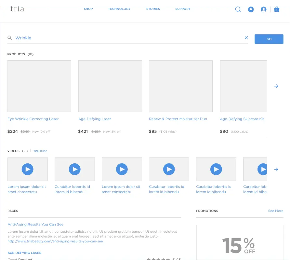Go to the tria logo home link
Screen dimensions: 290x260
18,9
